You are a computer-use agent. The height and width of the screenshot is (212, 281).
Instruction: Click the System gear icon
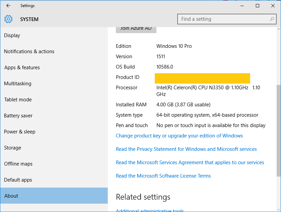(x=8, y=19)
